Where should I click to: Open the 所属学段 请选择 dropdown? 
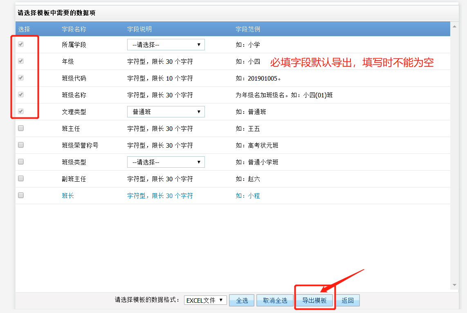(x=166, y=44)
